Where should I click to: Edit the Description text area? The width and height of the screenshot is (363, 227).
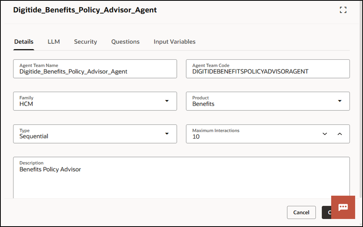tap(181, 178)
